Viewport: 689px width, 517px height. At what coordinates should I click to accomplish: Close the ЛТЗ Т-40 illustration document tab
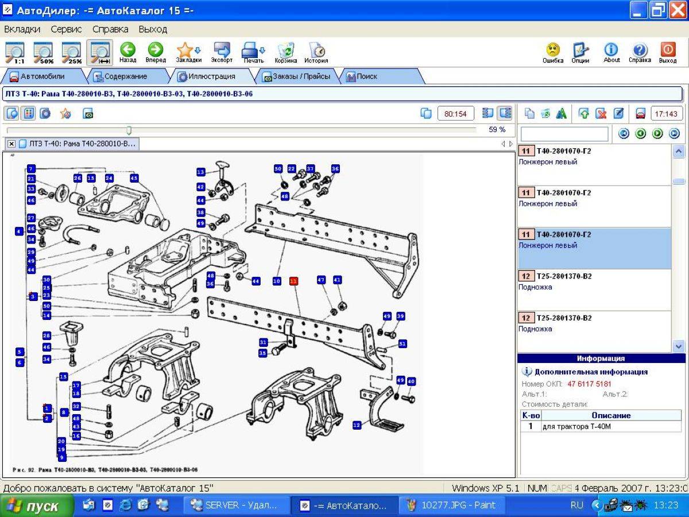tap(11, 144)
